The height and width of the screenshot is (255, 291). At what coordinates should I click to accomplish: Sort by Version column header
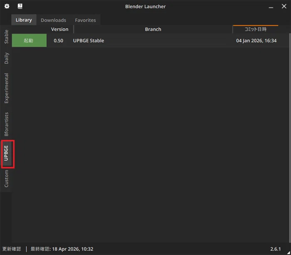click(60, 29)
